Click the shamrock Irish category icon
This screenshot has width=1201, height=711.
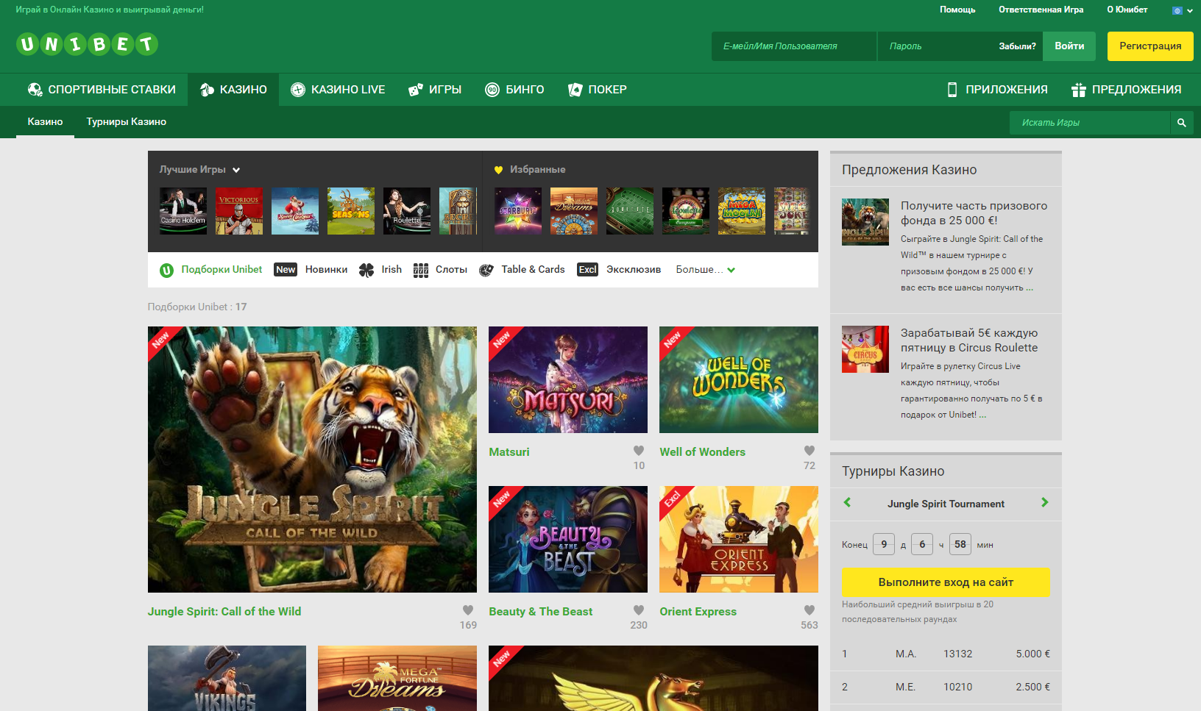366,270
